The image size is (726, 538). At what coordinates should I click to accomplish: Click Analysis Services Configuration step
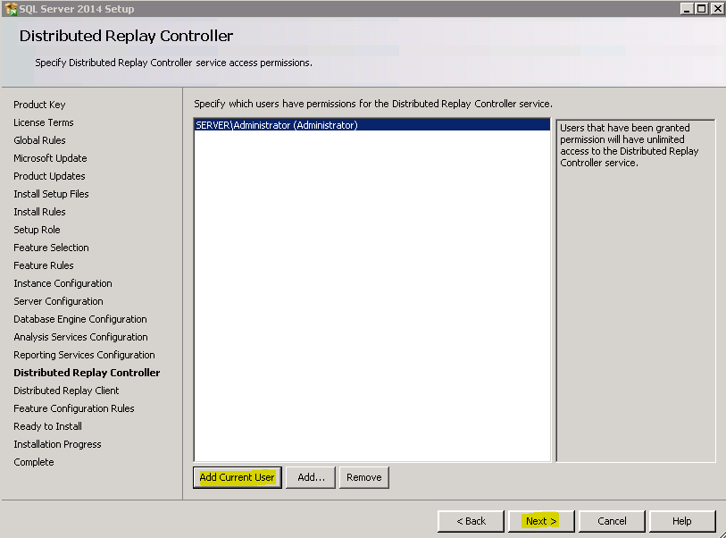(x=80, y=337)
